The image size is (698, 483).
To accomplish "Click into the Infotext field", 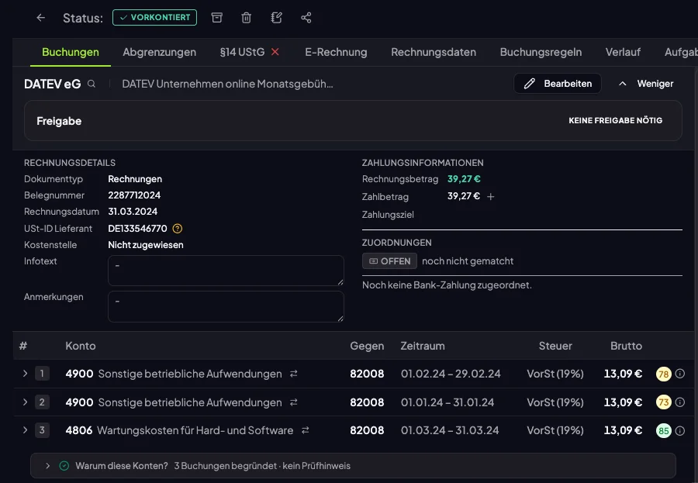I will coord(226,271).
